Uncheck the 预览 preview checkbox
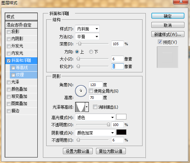The width and height of the screenshot is (190, 163). 160,42
